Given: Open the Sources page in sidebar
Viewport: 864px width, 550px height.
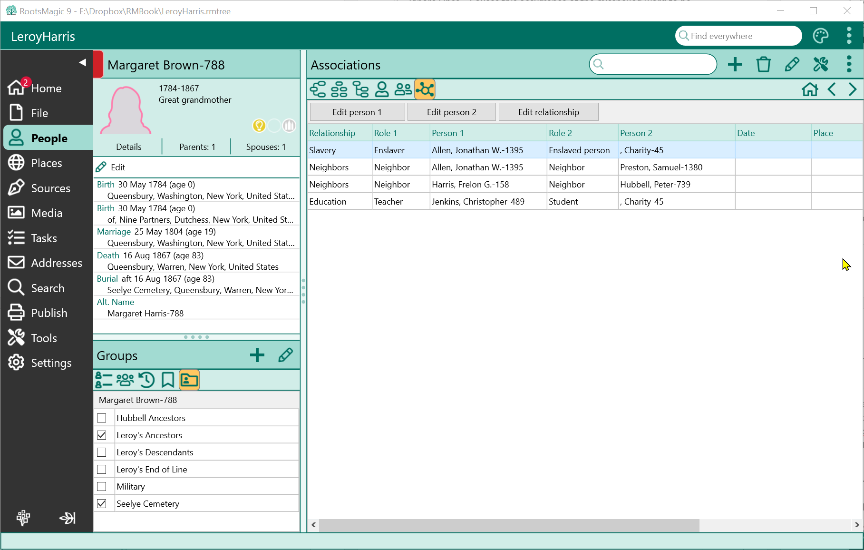Looking at the screenshot, I should click(x=50, y=188).
